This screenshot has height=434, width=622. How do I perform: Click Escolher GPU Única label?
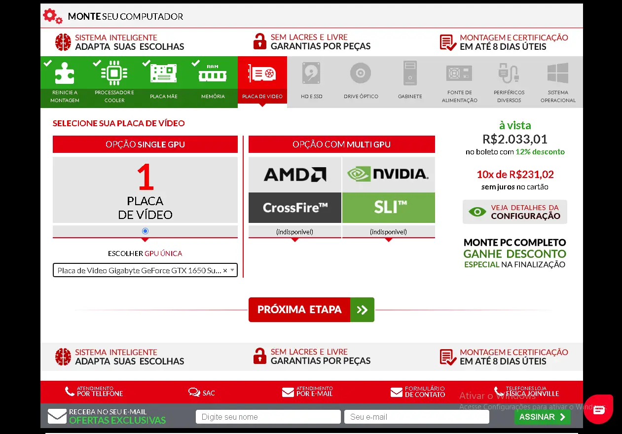[145, 253]
